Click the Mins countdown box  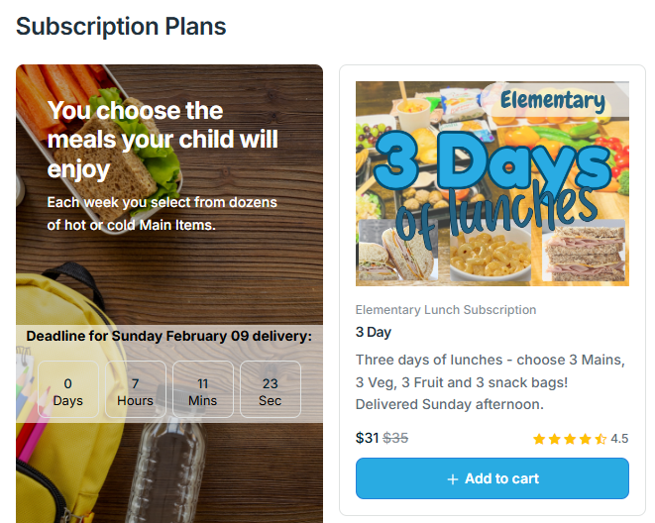pos(203,391)
